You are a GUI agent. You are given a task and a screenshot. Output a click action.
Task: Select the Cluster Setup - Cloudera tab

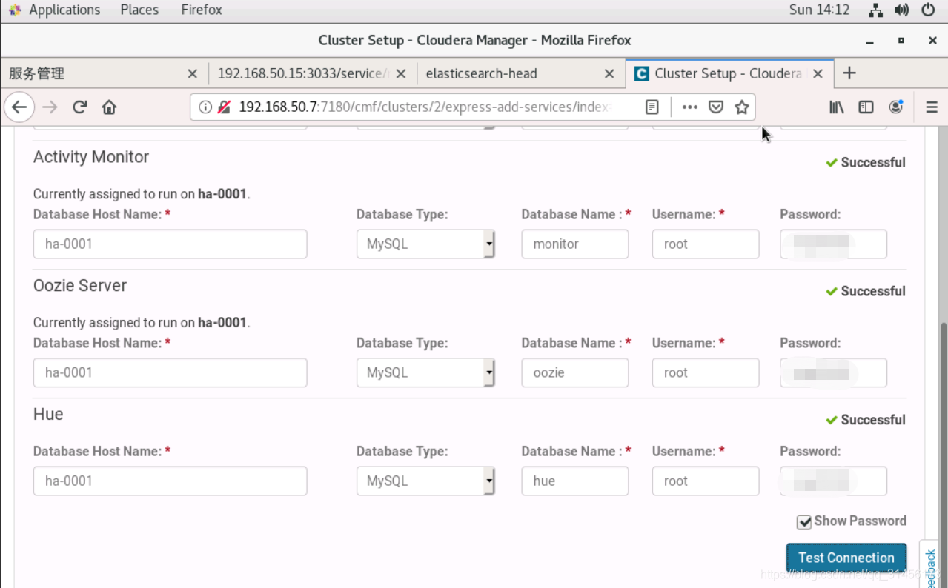click(x=729, y=73)
